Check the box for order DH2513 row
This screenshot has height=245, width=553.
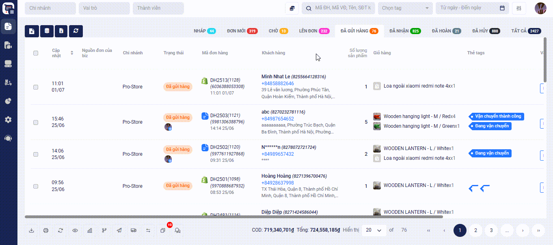point(36,87)
